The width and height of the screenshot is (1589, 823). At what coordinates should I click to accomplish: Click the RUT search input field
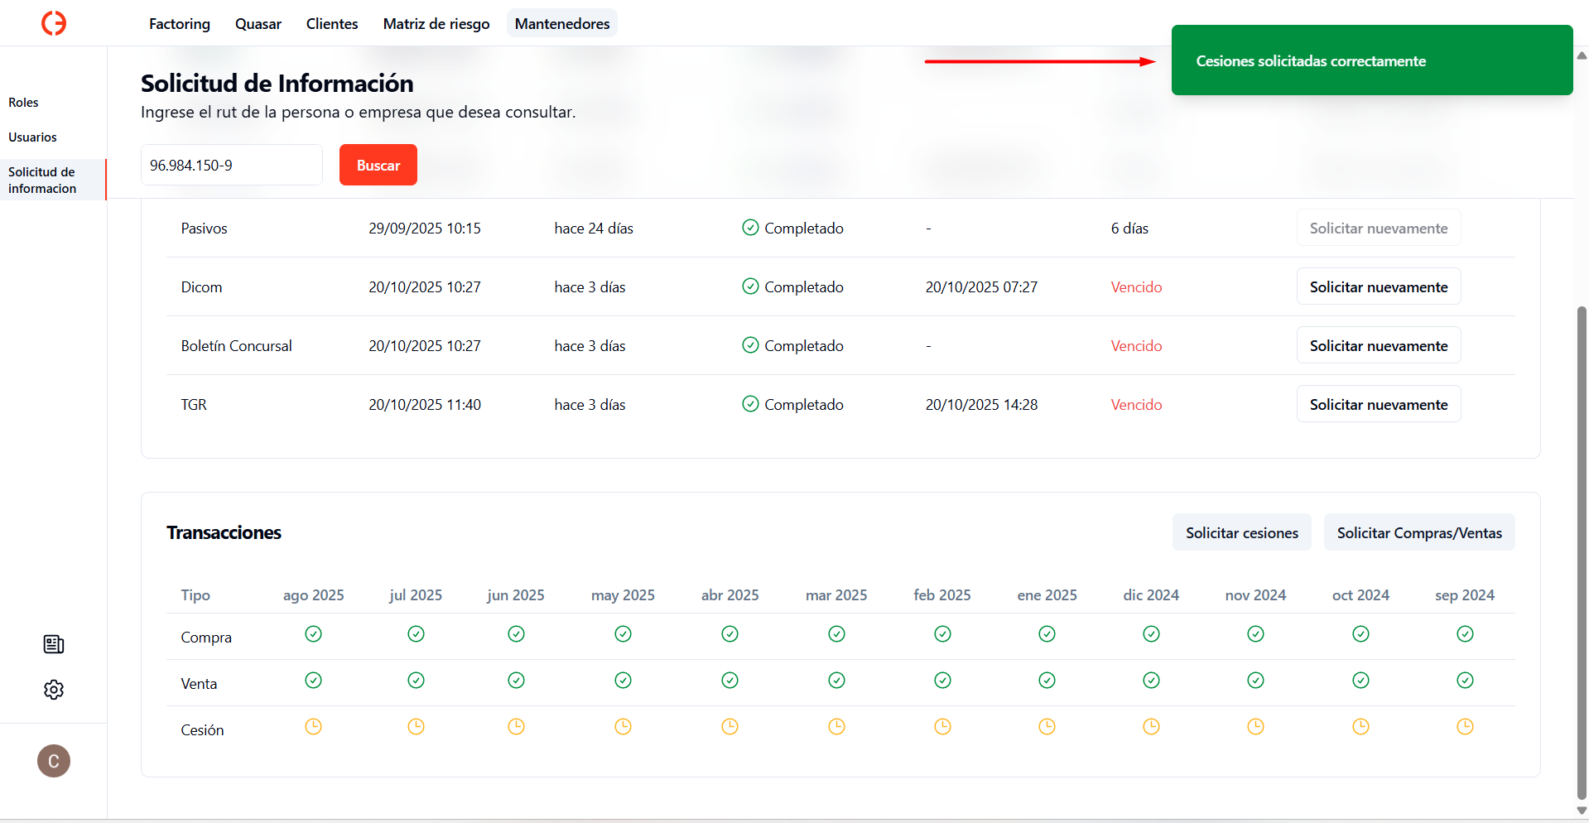coord(231,164)
